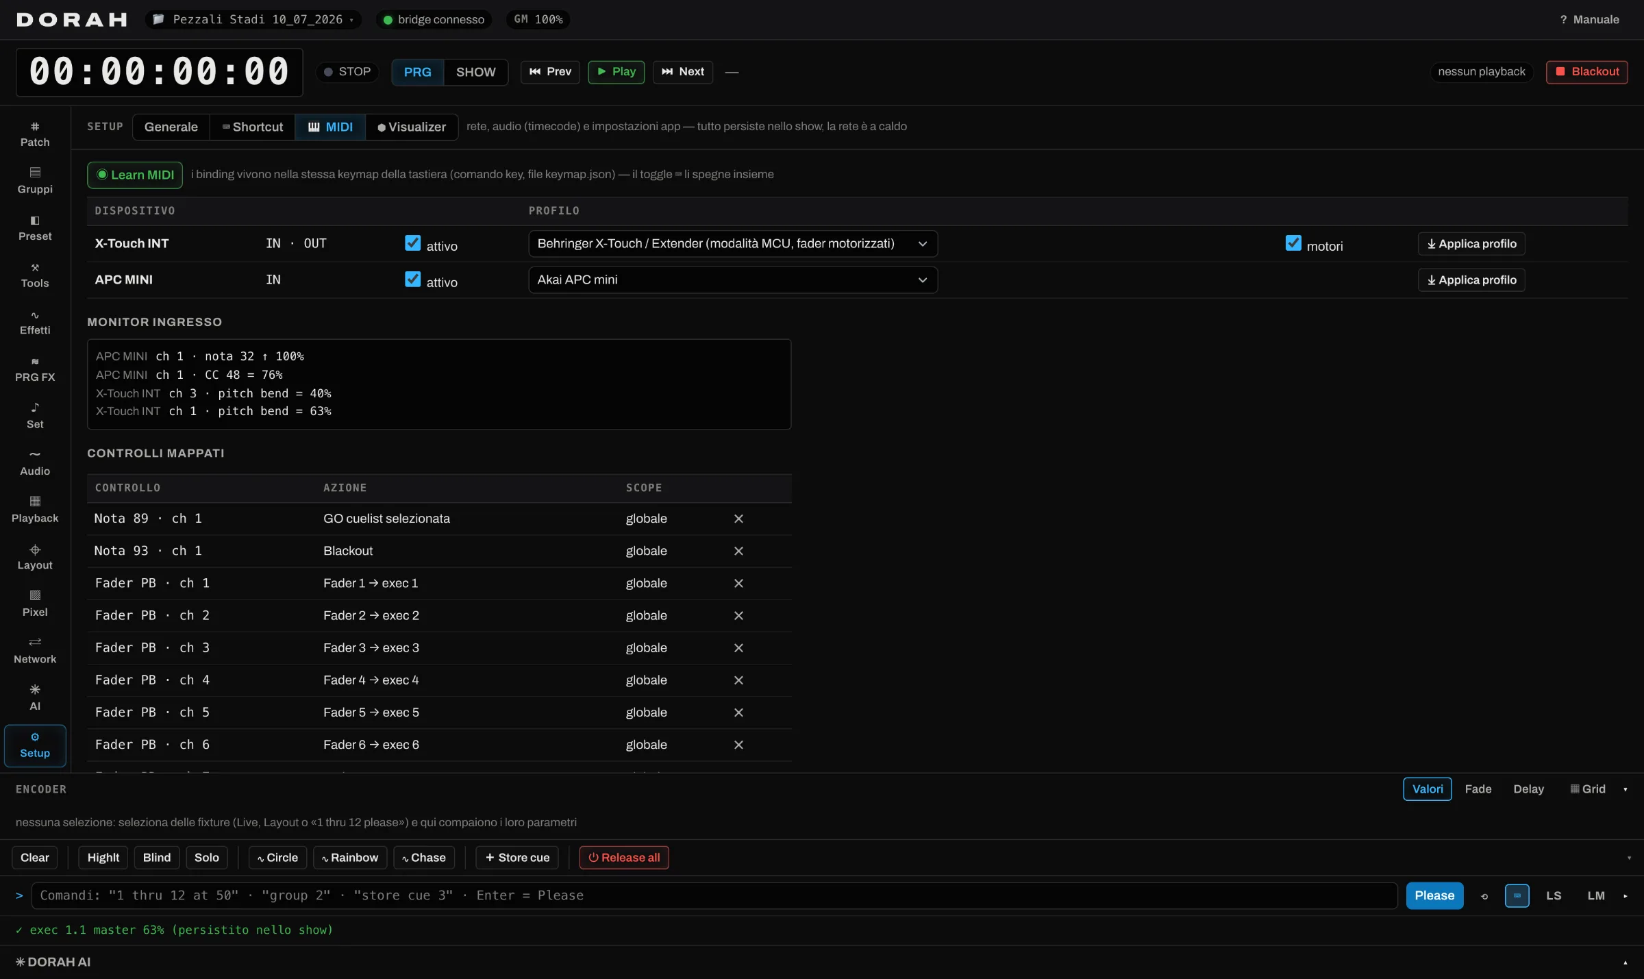1644x979 pixels.
Task: Open the Pixel sidebar section
Action: (35, 604)
